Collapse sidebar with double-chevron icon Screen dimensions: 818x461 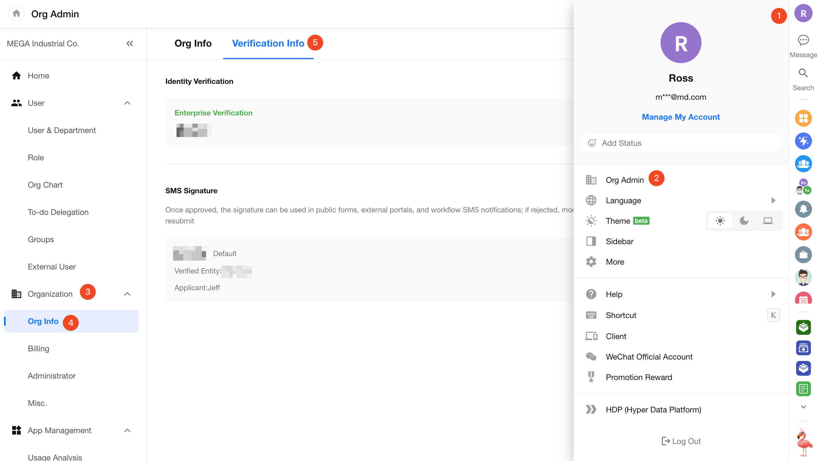pos(130,43)
